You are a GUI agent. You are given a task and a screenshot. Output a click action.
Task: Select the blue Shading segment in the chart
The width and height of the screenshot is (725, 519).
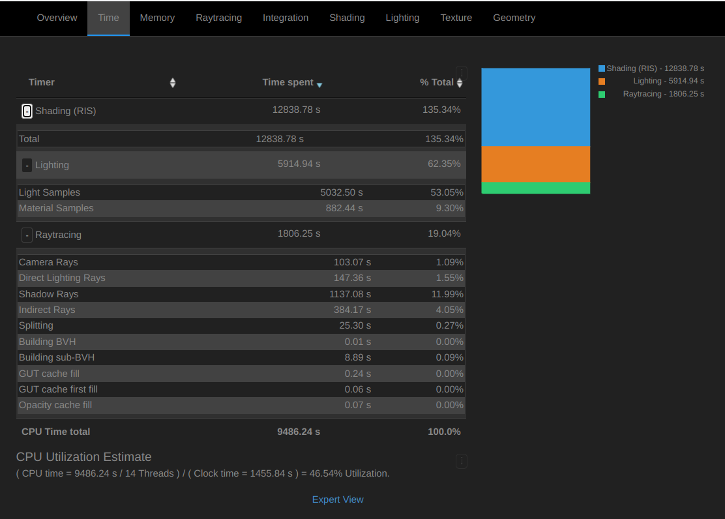(x=535, y=108)
